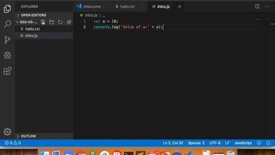Viewport: 275px width, 155px height.
Task: Click the console.log code line
Action: tap(128, 27)
